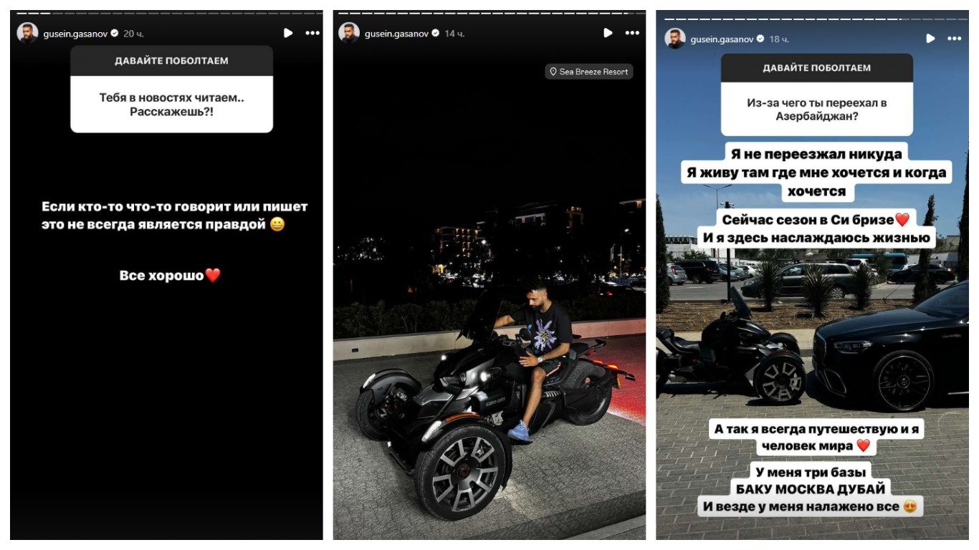Image resolution: width=979 pixels, height=550 pixels.
Task: Click the 'Из-за чего ты переехал' question sticker
Action: click(x=817, y=95)
